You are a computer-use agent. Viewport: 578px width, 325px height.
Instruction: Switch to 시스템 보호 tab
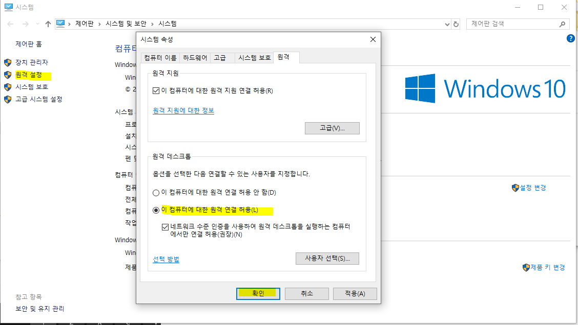254,58
